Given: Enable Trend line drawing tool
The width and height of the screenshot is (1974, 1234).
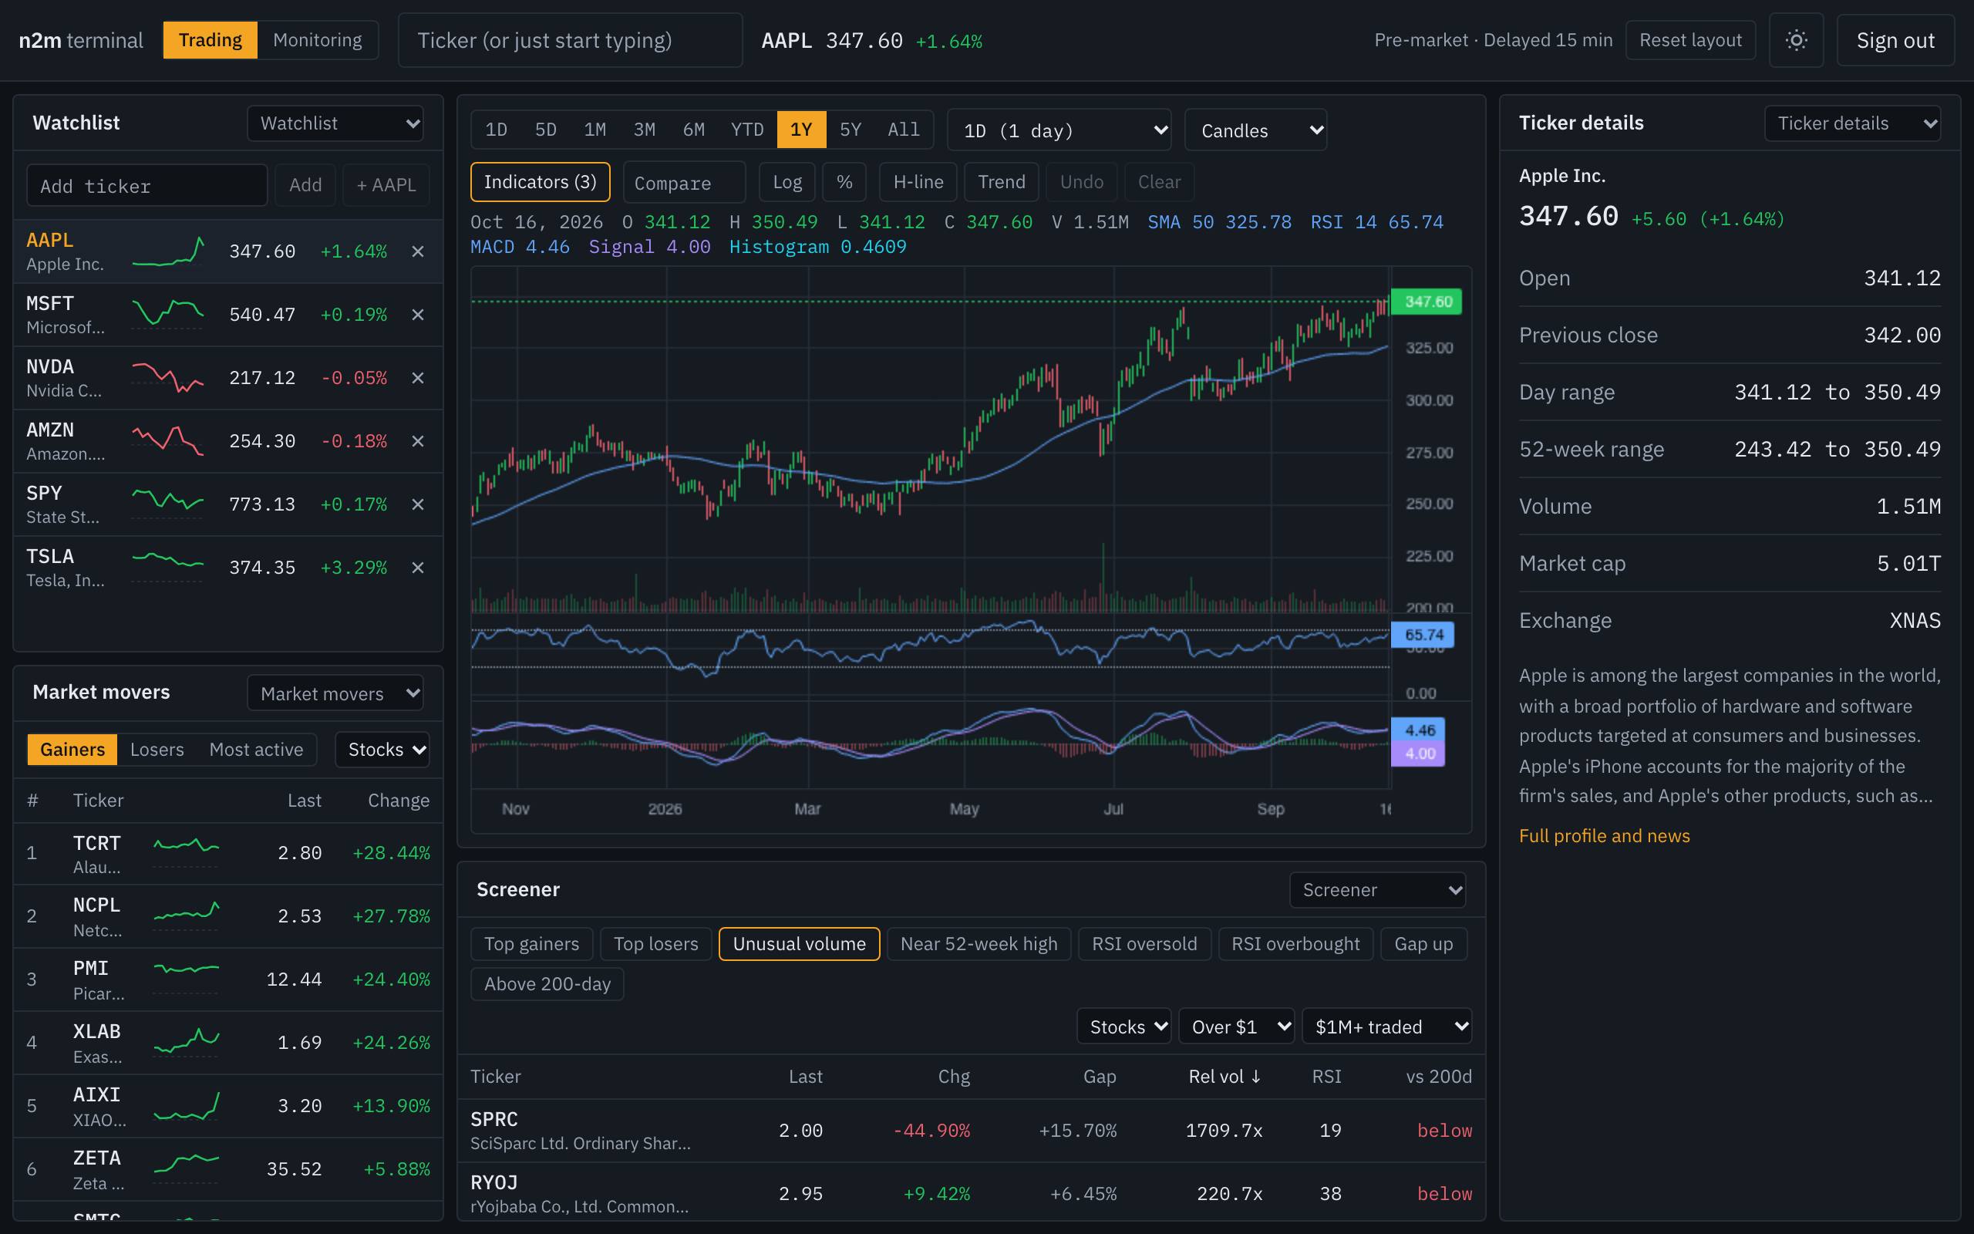Looking at the screenshot, I should (x=1001, y=182).
